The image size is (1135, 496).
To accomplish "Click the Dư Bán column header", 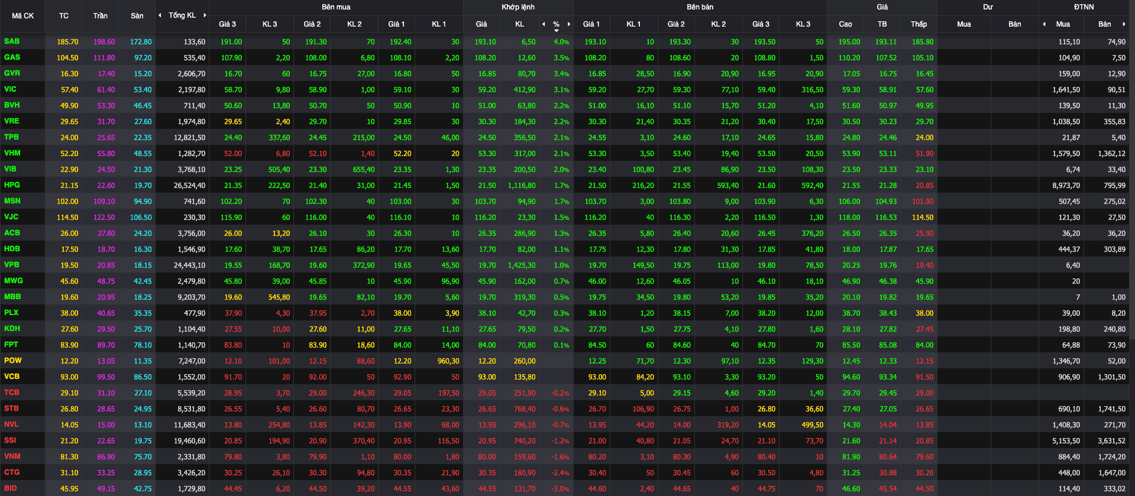I will click(1015, 24).
